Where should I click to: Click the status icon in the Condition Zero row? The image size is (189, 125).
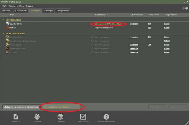[92, 37]
